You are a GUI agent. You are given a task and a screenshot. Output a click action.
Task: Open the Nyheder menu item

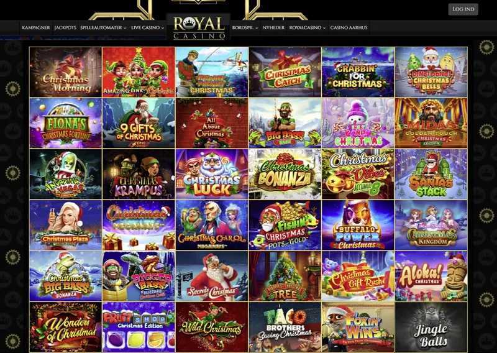point(273,27)
